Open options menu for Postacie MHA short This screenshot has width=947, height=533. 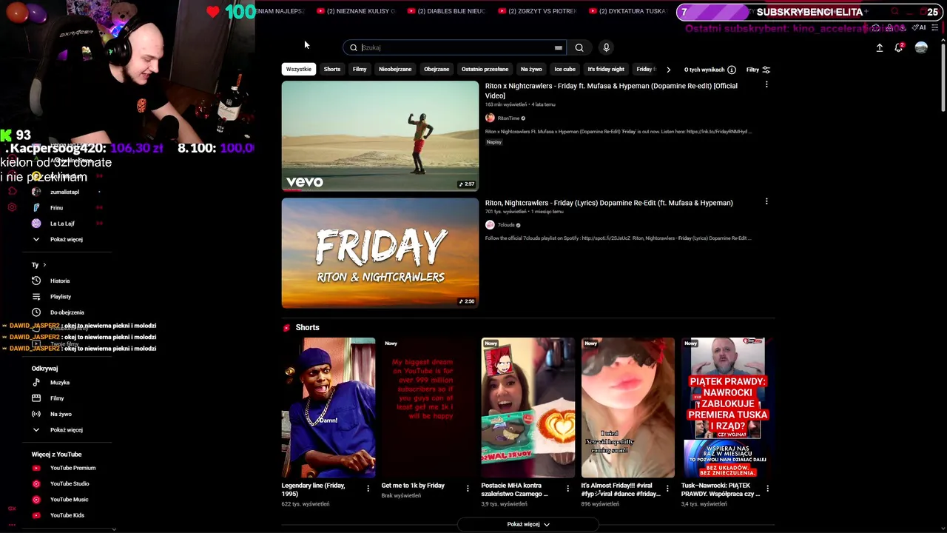[567, 489]
